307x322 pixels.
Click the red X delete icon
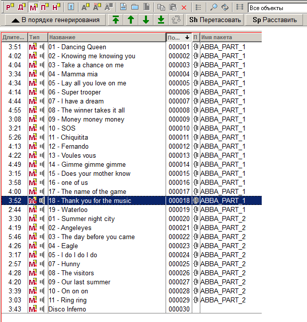[x=184, y=8]
